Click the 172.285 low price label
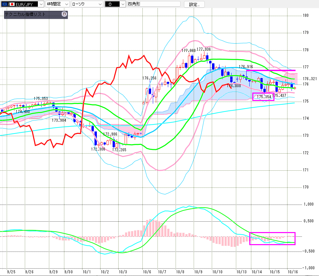The image size is (319, 276). pos(119,150)
